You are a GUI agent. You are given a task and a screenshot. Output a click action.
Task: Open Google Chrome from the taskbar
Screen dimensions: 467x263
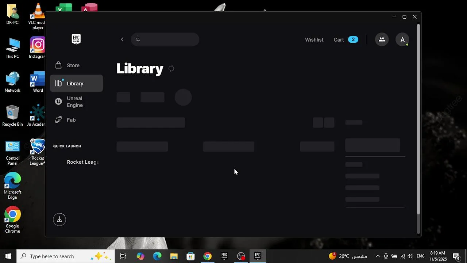207,256
